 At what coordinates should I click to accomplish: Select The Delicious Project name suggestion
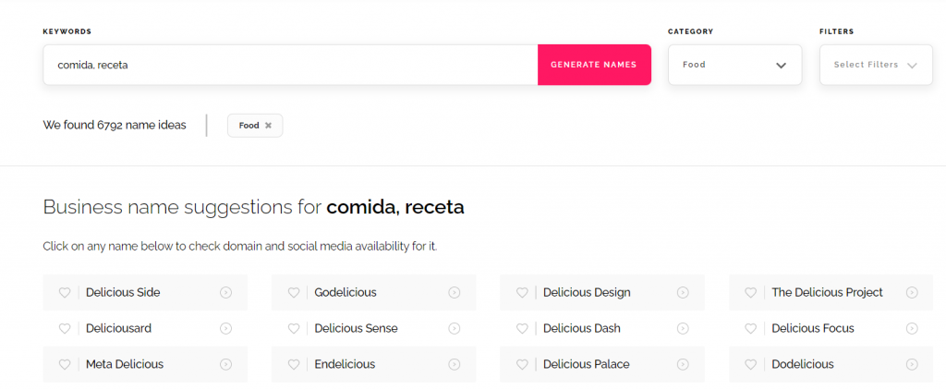coord(827,293)
